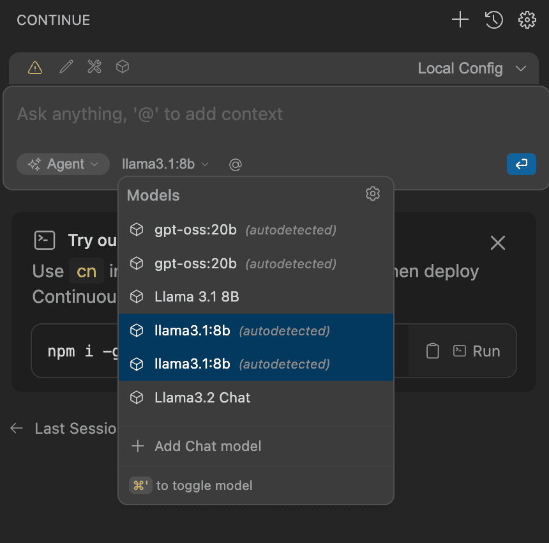Open model settings gear in the Models popup
This screenshot has height=543, width=549.
coord(373,194)
